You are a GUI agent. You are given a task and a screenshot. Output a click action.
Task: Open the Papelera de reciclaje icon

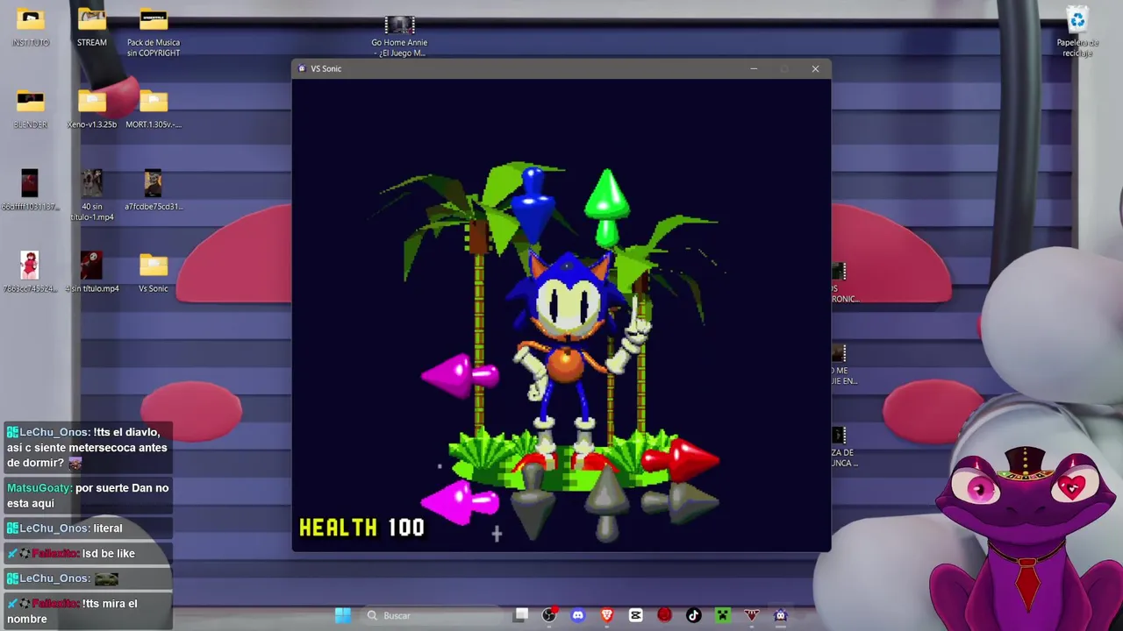1077,33
